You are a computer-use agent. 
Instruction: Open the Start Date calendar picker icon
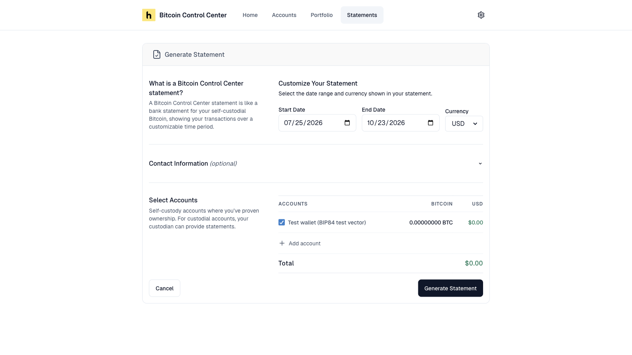[x=347, y=123]
